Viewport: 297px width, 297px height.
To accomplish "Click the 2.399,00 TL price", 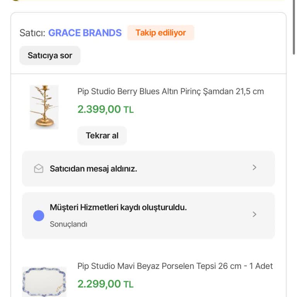I will 99,109.
